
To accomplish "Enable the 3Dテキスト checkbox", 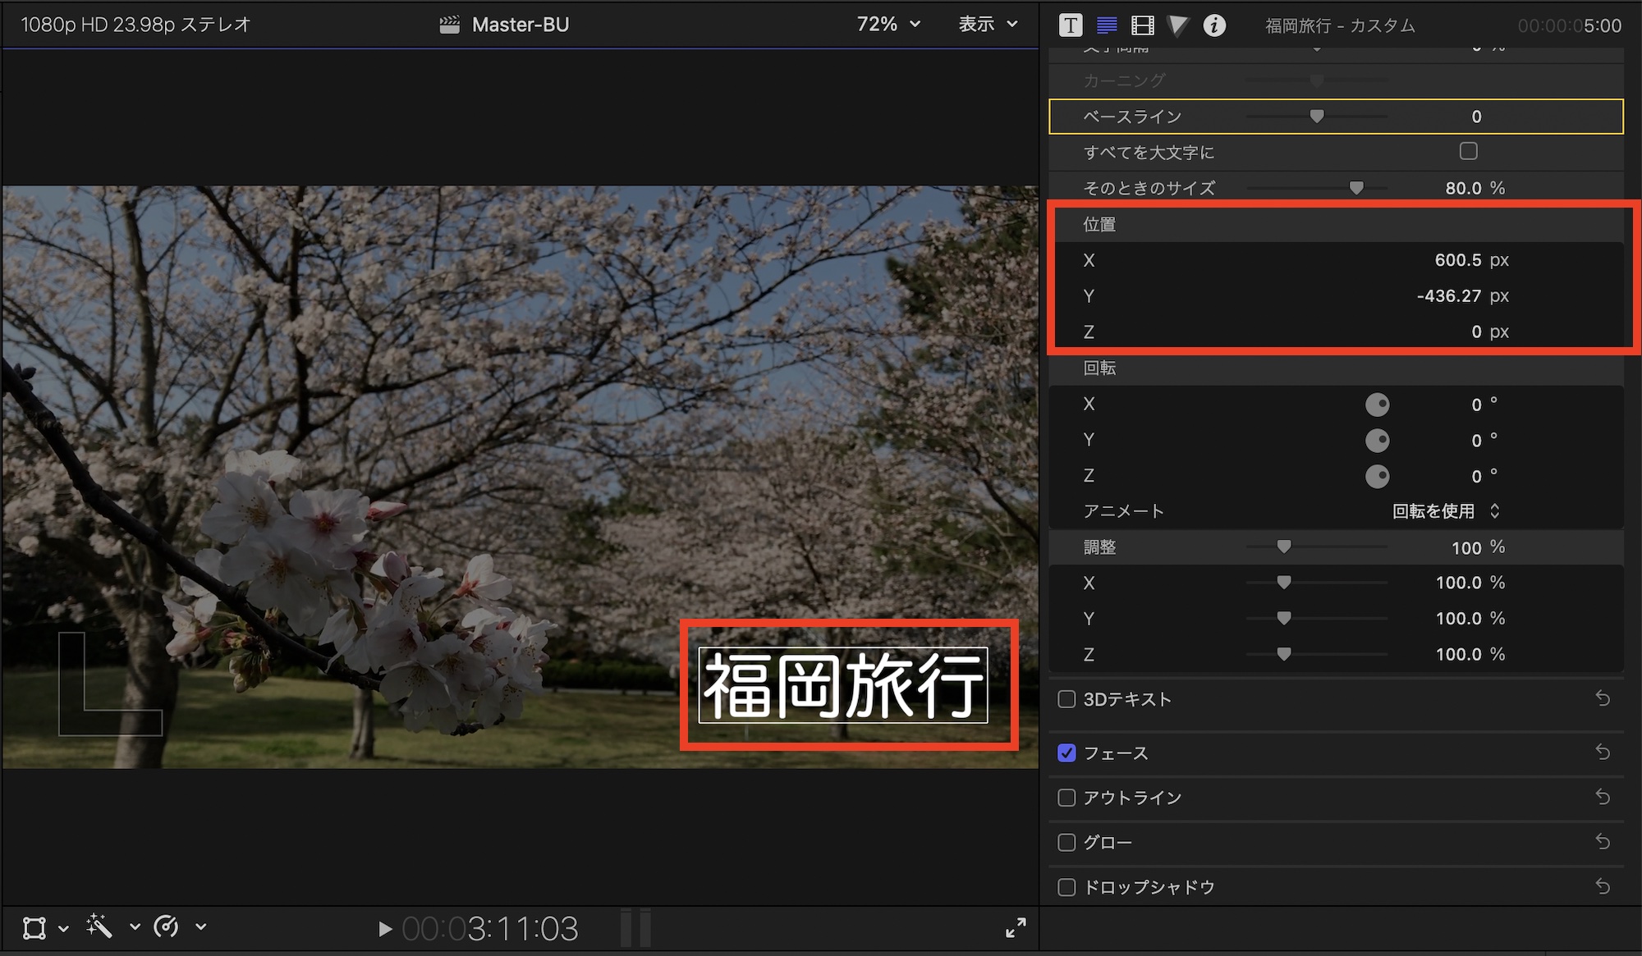I will 1066,699.
